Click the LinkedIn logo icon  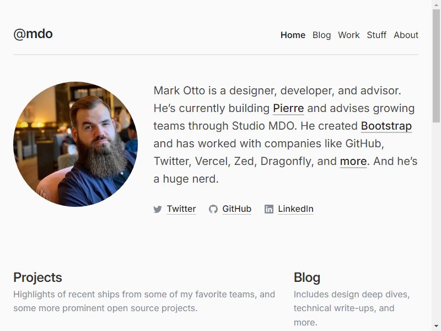click(269, 209)
